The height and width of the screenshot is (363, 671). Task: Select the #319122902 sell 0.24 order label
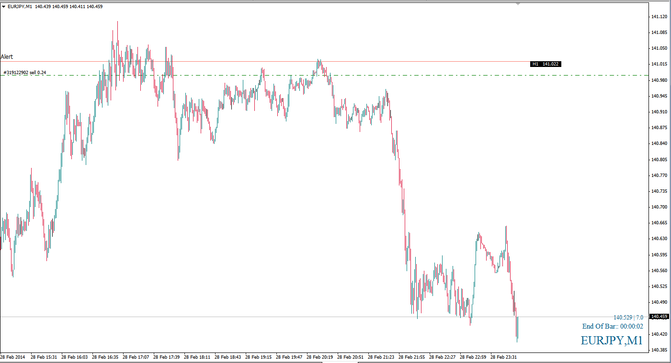25,73
